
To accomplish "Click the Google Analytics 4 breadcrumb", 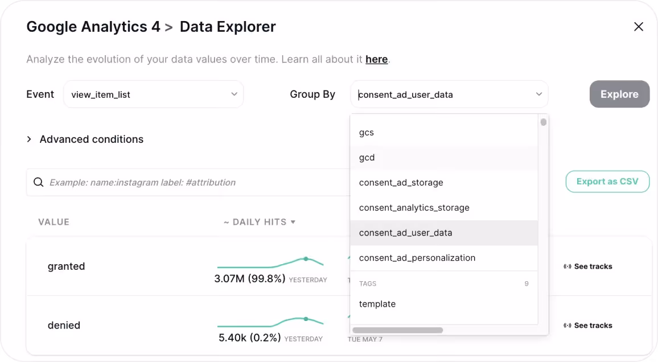I will coord(93,27).
